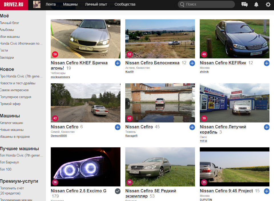The image size is (274, 201).
Task: Open Топ Honda Civic (7th gener… link
Action: 21,155
